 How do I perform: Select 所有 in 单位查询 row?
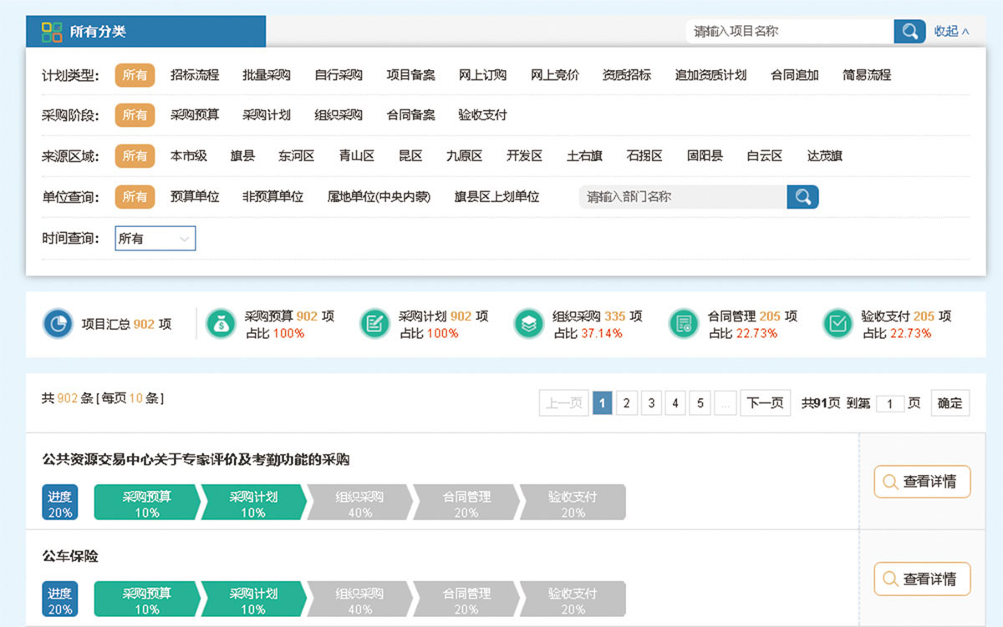pos(135,197)
